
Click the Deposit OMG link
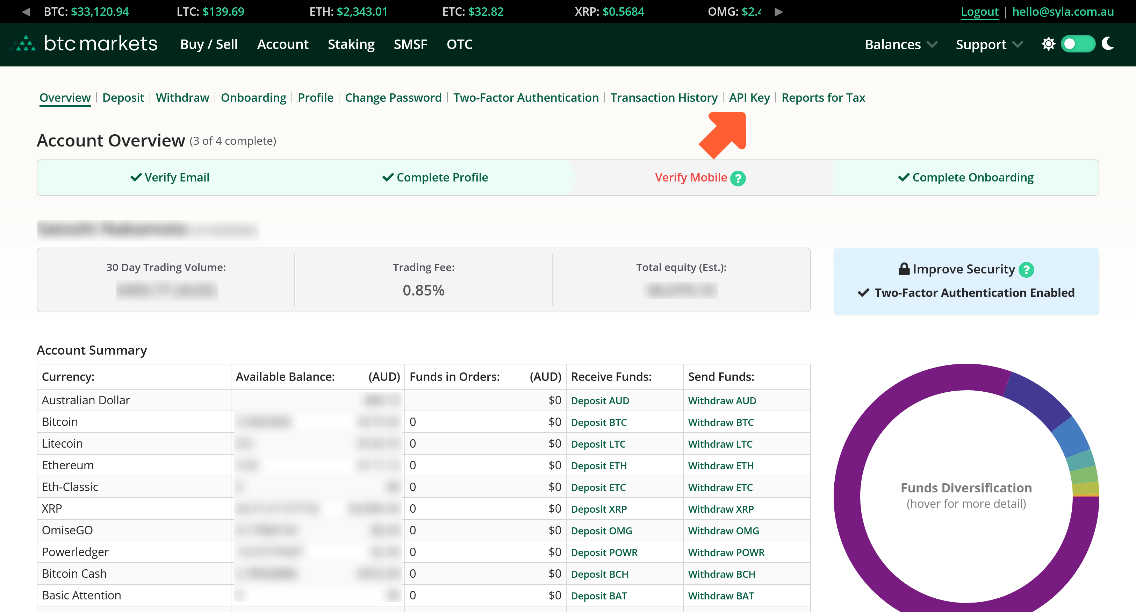coord(602,531)
